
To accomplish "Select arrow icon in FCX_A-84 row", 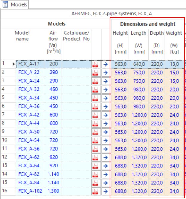I will pos(106,182).
